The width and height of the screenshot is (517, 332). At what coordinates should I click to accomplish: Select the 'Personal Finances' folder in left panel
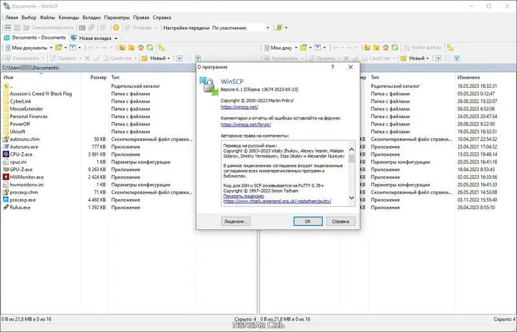pos(28,116)
